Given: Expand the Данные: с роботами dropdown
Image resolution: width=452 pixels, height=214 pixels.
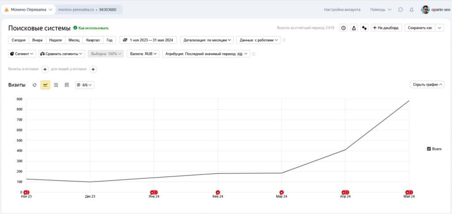Looking at the screenshot, I should click(258, 40).
